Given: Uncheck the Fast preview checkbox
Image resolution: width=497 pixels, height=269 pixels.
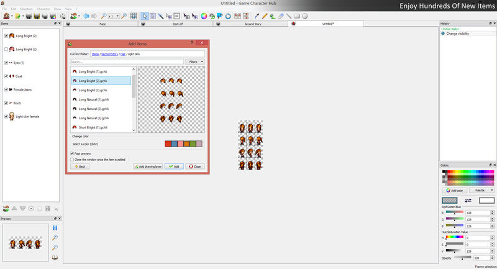Looking at the screenshot, I should coord(72,153).
